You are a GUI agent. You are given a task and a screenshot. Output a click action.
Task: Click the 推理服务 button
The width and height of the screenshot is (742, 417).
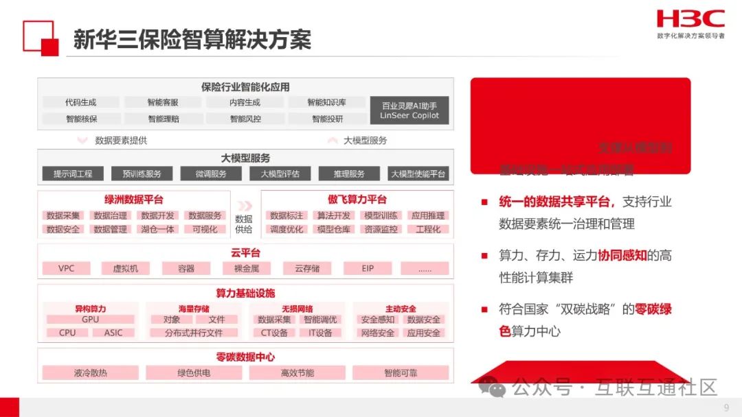[349, 174]
